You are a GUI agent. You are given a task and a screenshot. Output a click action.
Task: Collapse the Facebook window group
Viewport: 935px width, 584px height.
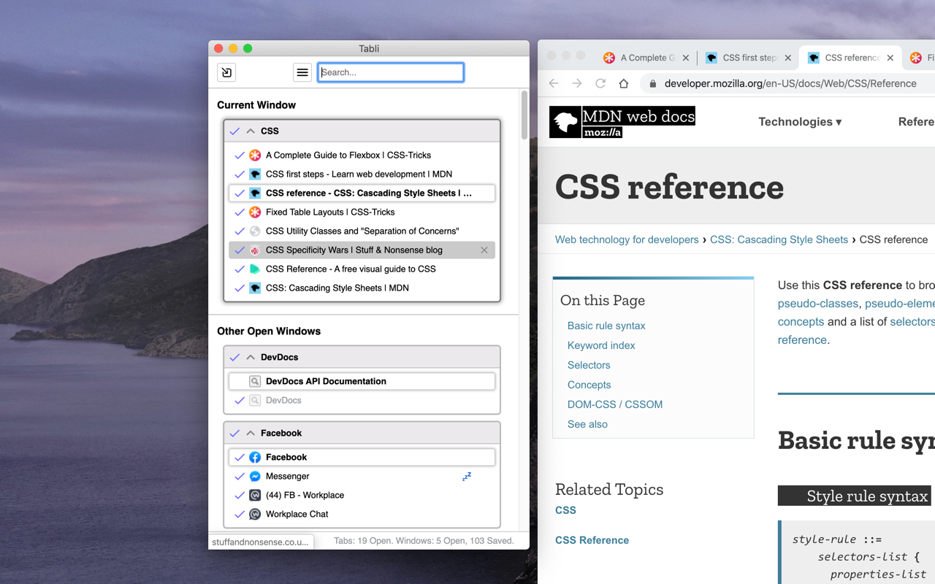point(251,433)
